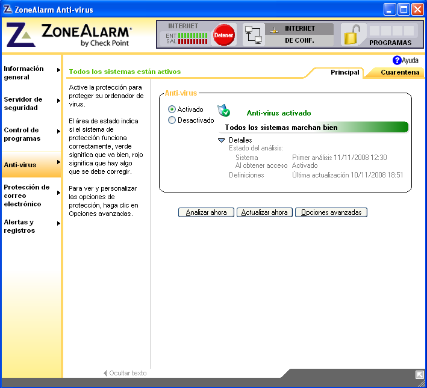This screenshot has width=427, height=388.
Task: Open Ayuda help icon
Action: pyautogui.click(x=397, y=60)
